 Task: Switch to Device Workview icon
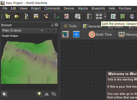113,16
